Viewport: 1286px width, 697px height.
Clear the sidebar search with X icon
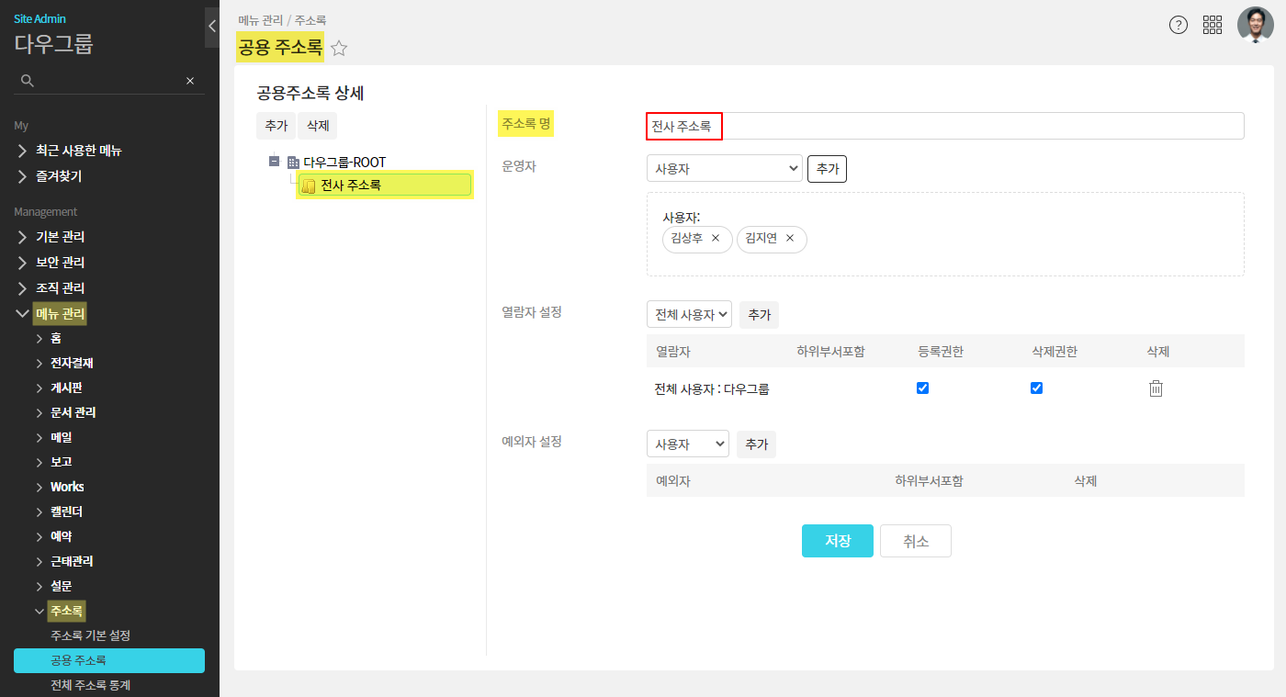coord(190,81)
